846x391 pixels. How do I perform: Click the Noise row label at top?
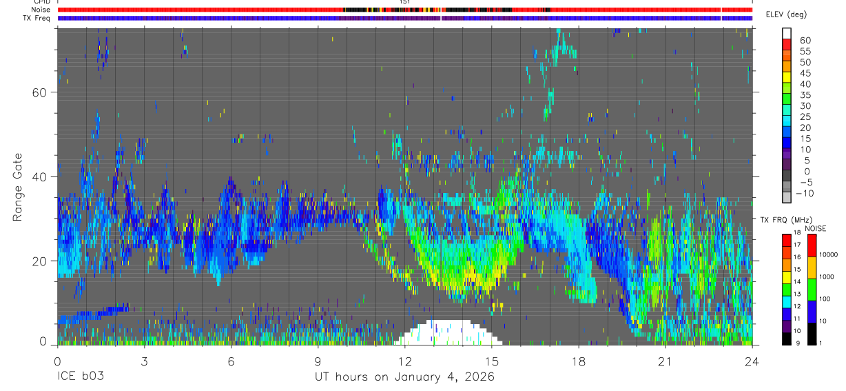tap(42, 10)
